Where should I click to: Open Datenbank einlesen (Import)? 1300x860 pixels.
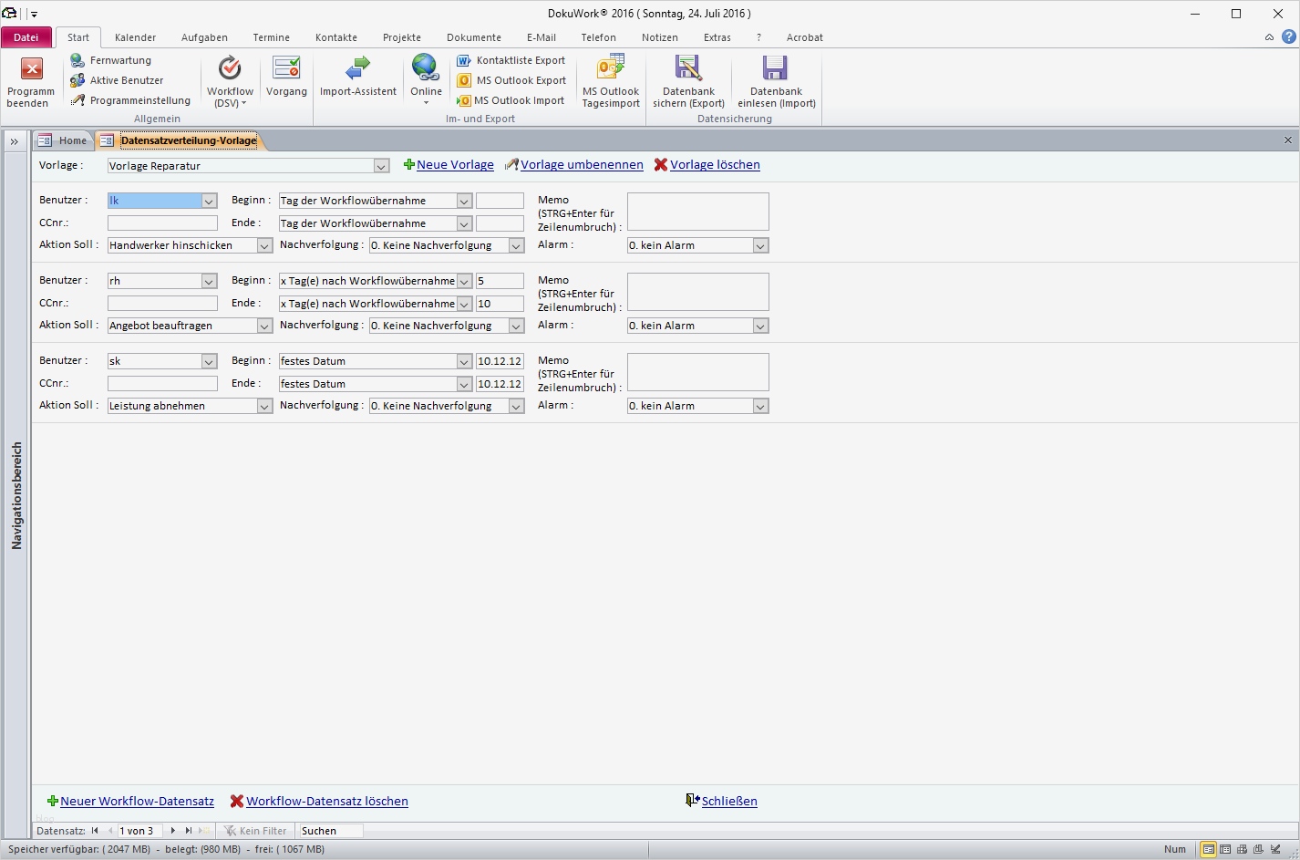(x=775, y=81)
